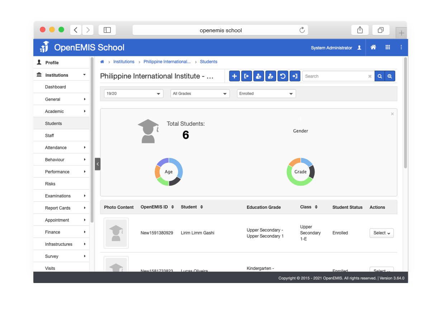
Task: Click the breadcrumb home icon
Action: 102,62
